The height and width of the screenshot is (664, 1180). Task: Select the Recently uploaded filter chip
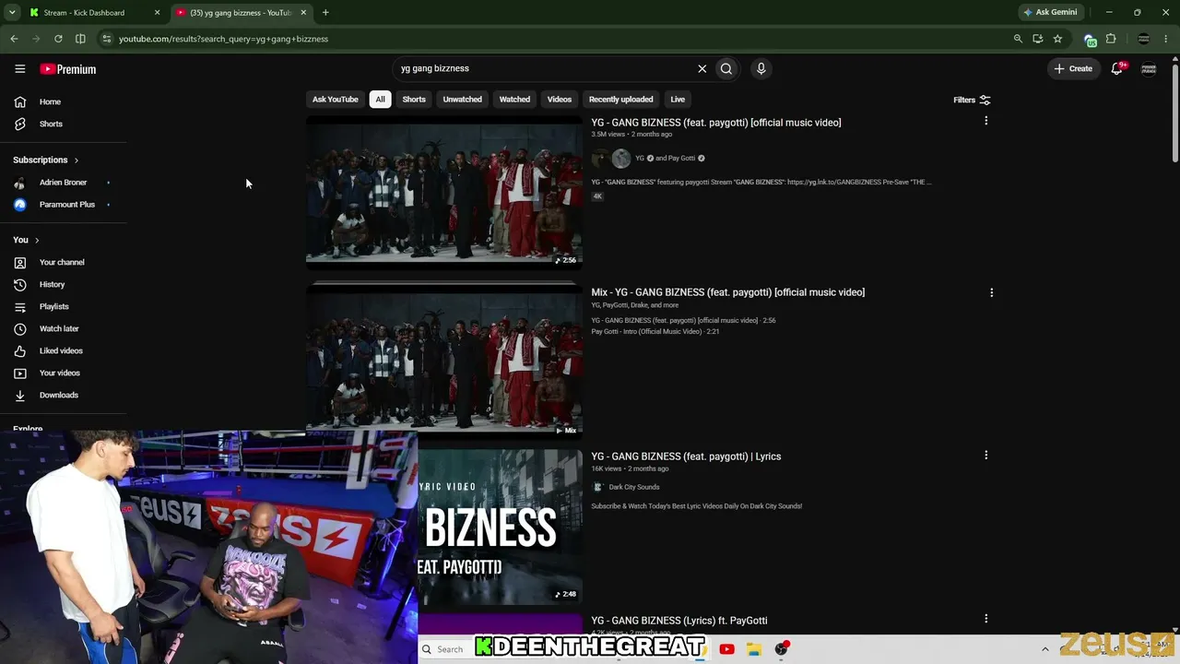[620, 100]
